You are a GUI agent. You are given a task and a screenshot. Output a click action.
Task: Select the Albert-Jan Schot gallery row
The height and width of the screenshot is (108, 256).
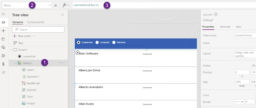click(x=136, y=75)
